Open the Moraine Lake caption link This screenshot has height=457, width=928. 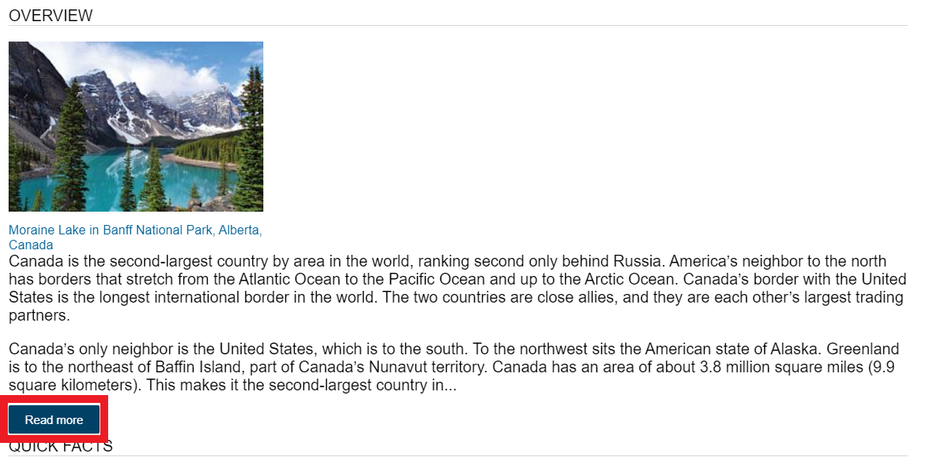(x=135, y=238)
